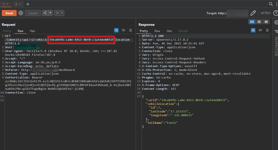Click the Cancel button
The image size is (278, 150).
coord(33,13)
